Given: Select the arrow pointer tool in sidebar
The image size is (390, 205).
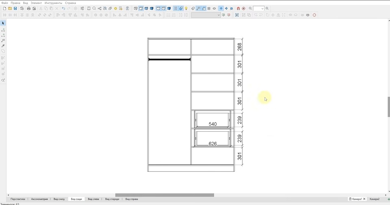Looking at the screenshot, I should [x=3, y=23].
